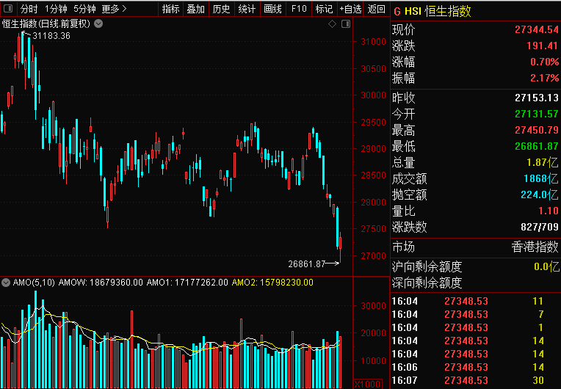The width and height of the screenshot is (561, 389).
Task: Select the 16:06 tick trade row
Action: (x=475, y=367)
